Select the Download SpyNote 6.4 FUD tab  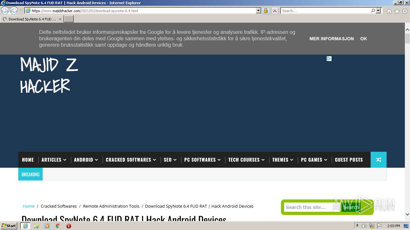(32, 19)
